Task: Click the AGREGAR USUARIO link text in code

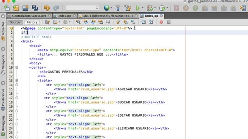Action: [x=133, y=89]
